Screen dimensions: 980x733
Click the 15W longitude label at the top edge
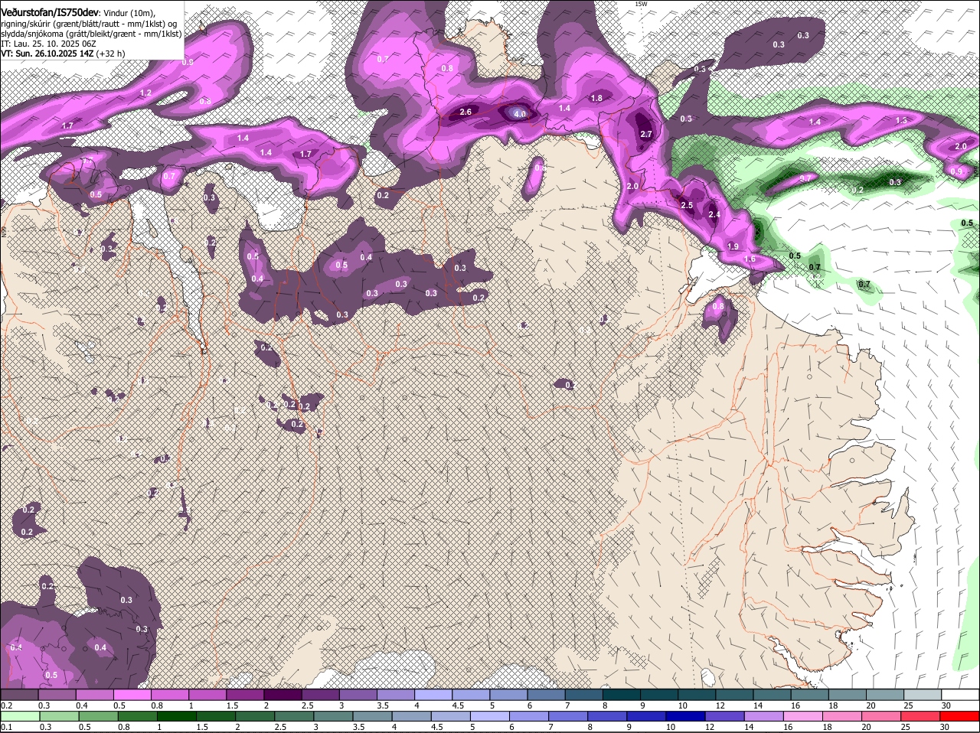[641, 4]
